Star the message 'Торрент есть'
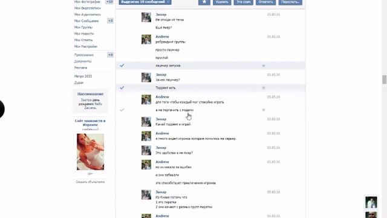This screenshot has width=387, height=218. coord(264,88)
